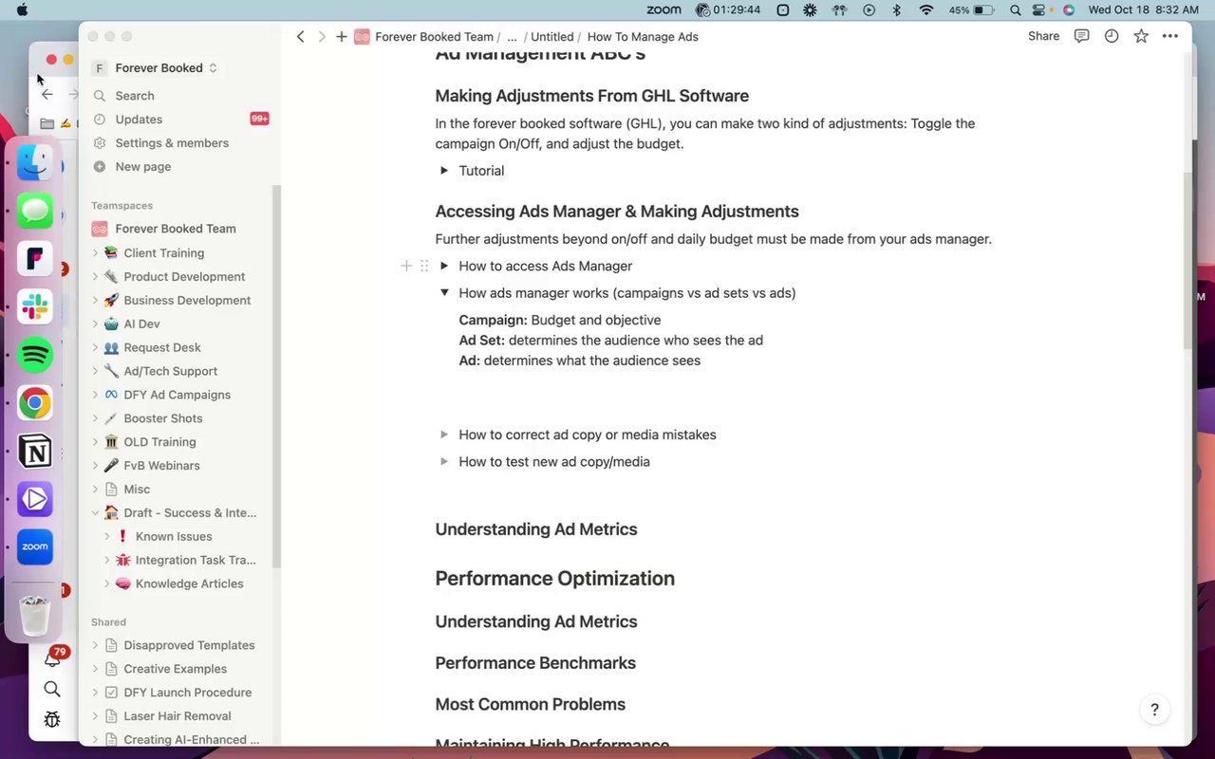The image size is (1215, 759).
Task: Open the Finder app in the dock
Action: [x=35, y=161]
